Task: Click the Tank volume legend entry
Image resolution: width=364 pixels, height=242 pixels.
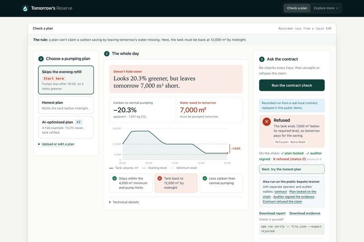Action: tap(124, 168)
